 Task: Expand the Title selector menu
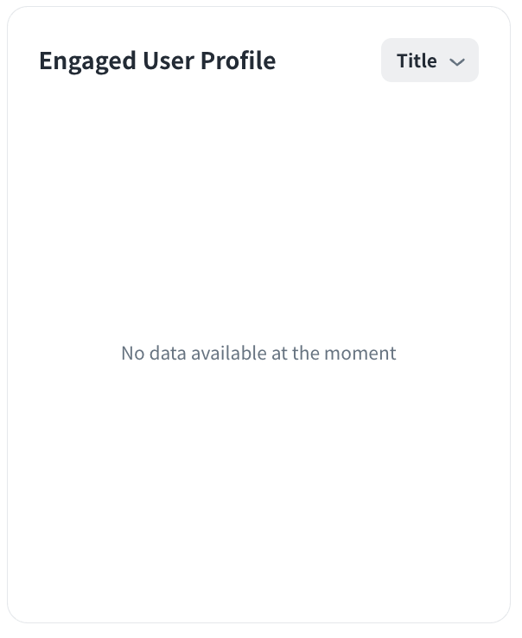[x=430, y=61]
